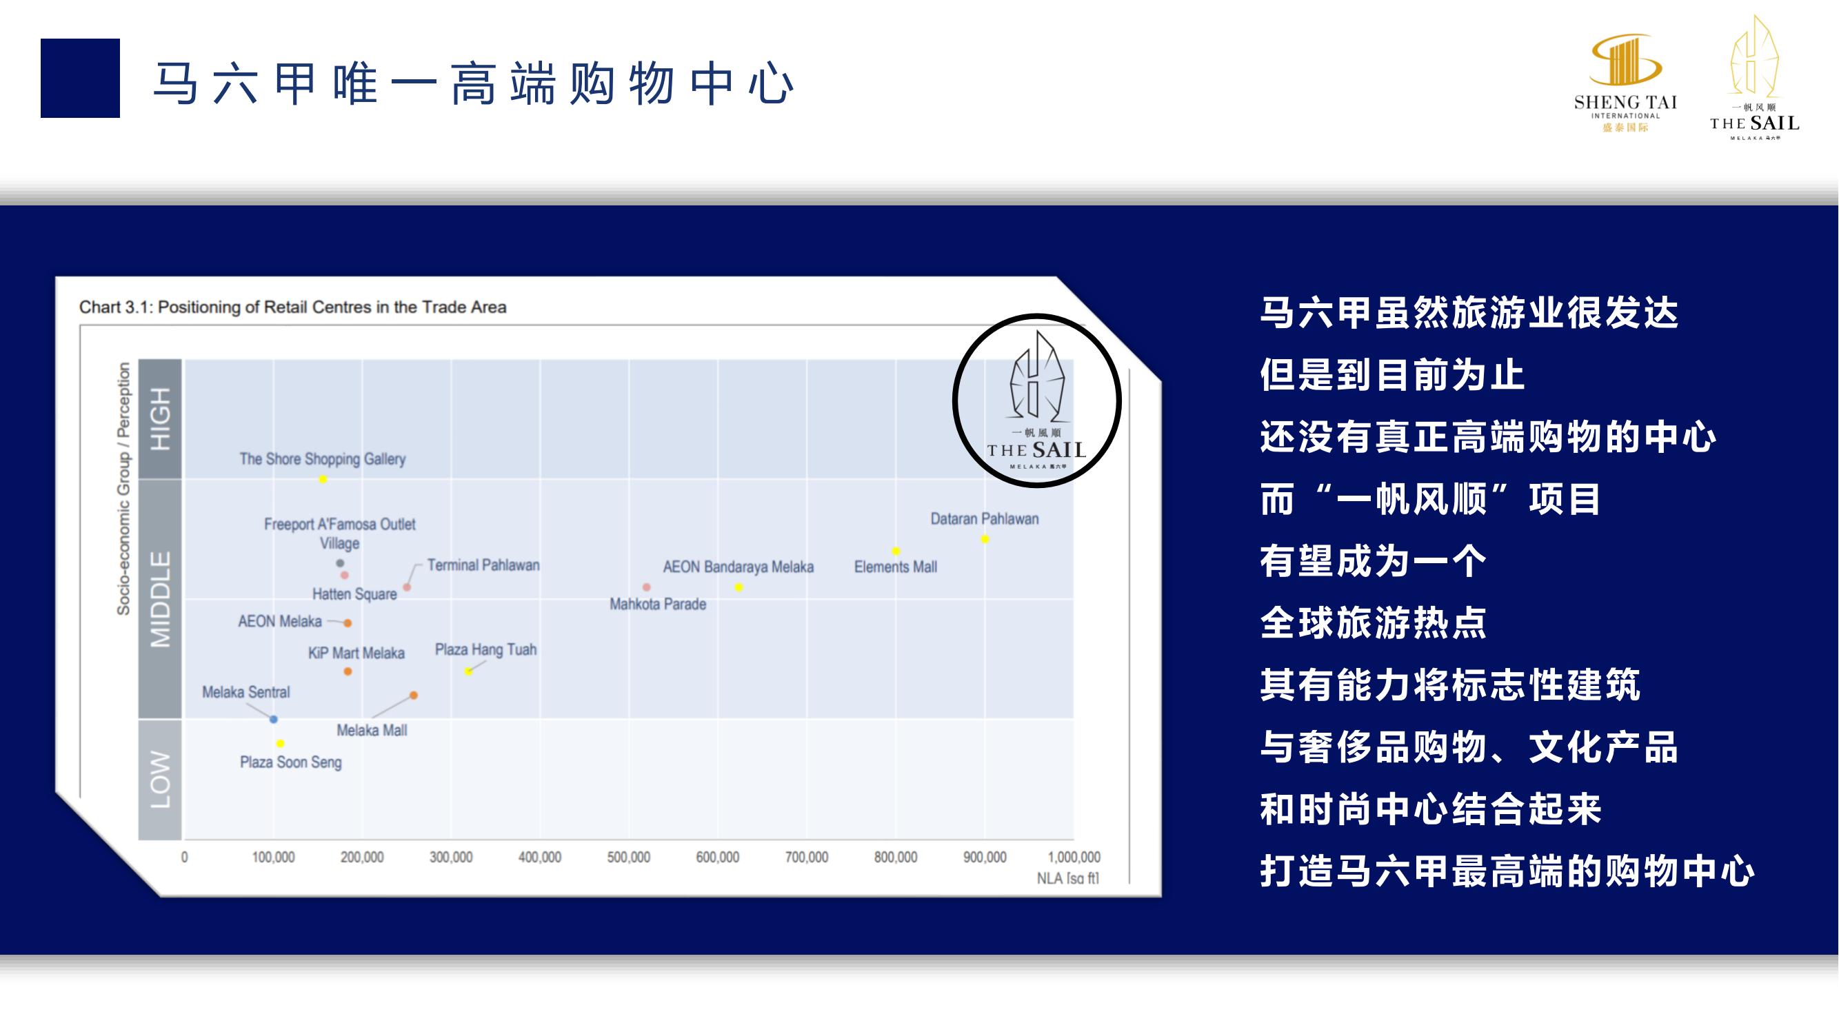Click the 'Elements Mall' label
Viewport: 1839px width, 1034px height.
895,567
